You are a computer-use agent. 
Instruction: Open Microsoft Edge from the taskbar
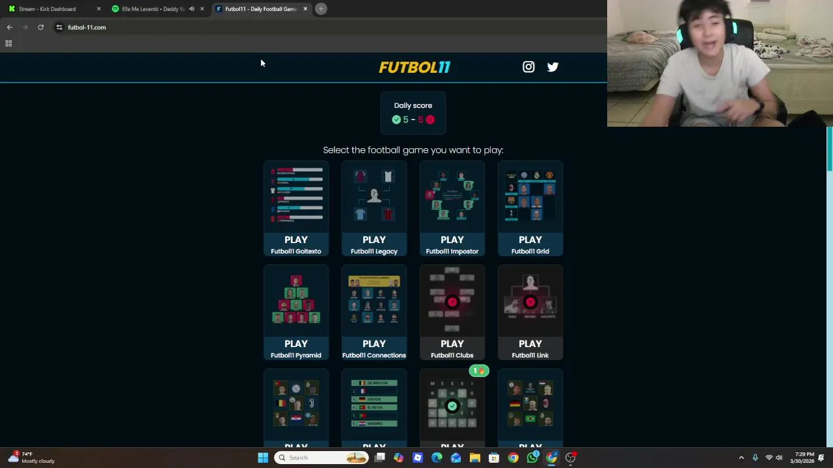click(x=437, y=458)
